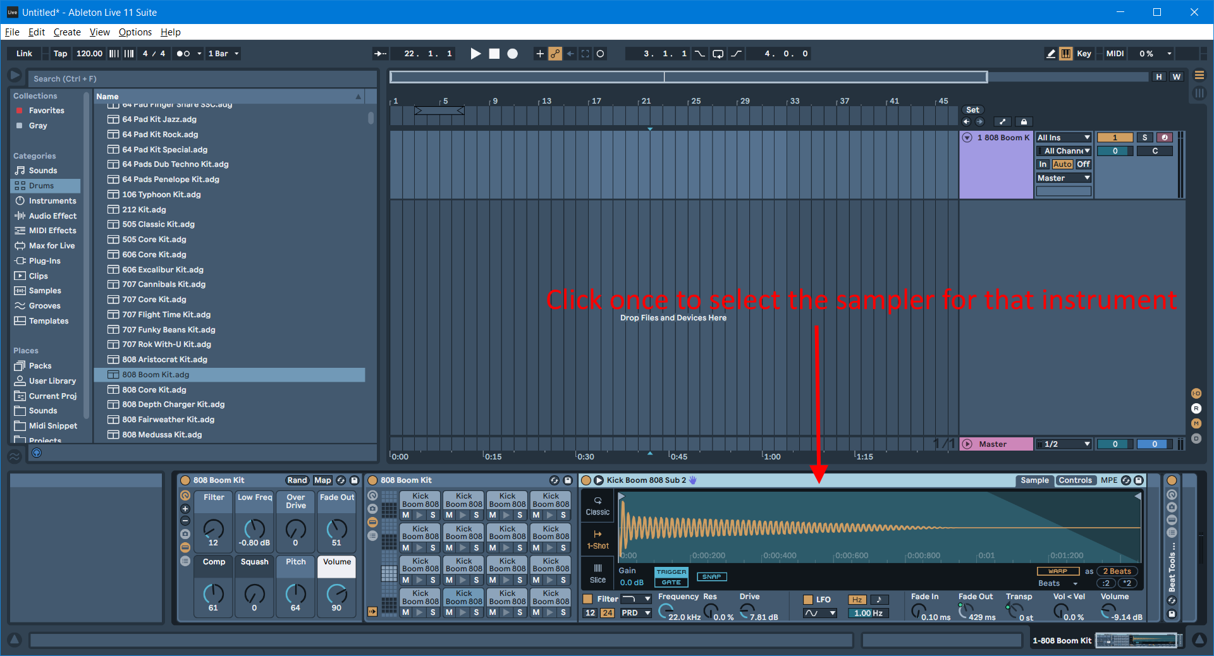Open the File menu
The width and height of the screenshot is (1214, 656).
pyautogui.click(x=12, y=32)
